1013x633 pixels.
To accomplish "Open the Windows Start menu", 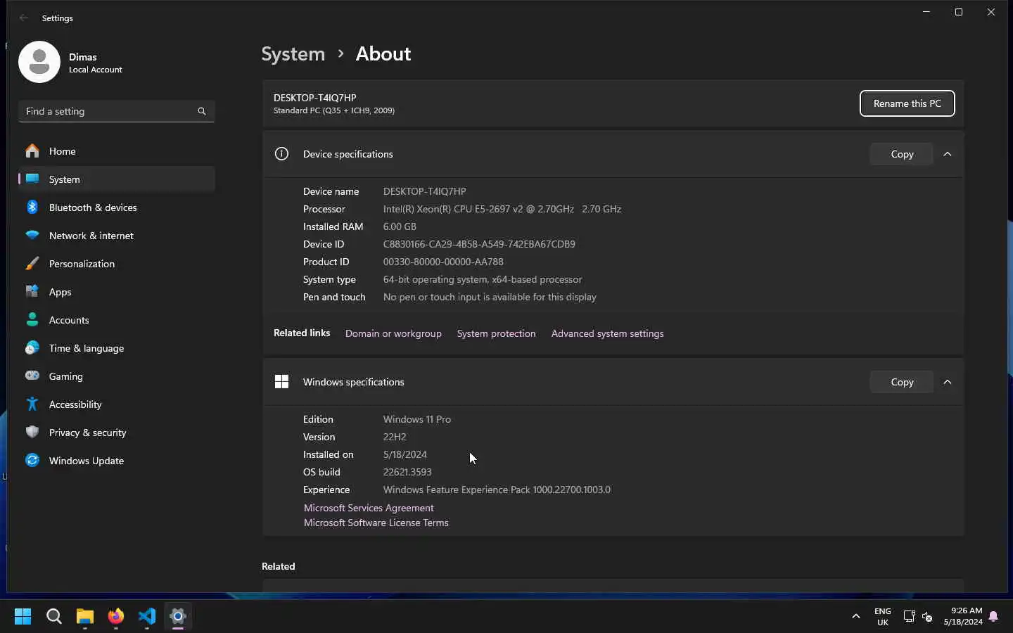I will [x=23, y=616].
